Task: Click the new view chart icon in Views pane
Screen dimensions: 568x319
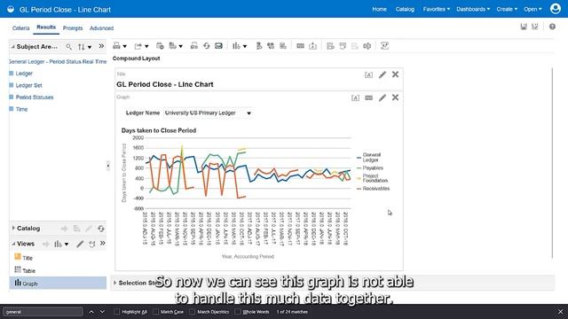Action: pyautogui.click(x=58, y=245)
